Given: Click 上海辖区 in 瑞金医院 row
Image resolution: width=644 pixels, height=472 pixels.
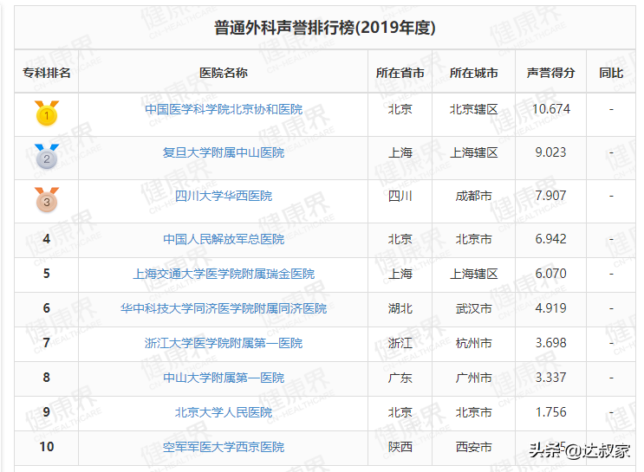Looking at the screenshot, I should 473,274.
